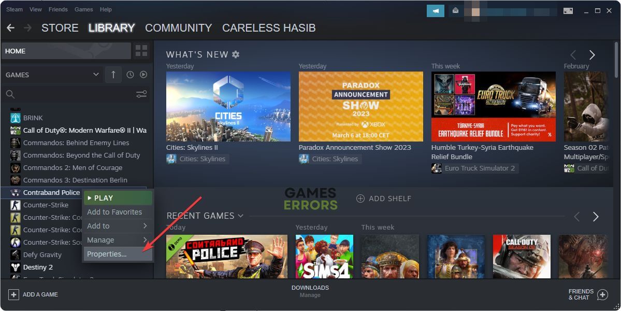Select Properties... in the context menu
This screenshot has height=311, width=621.
118,254
